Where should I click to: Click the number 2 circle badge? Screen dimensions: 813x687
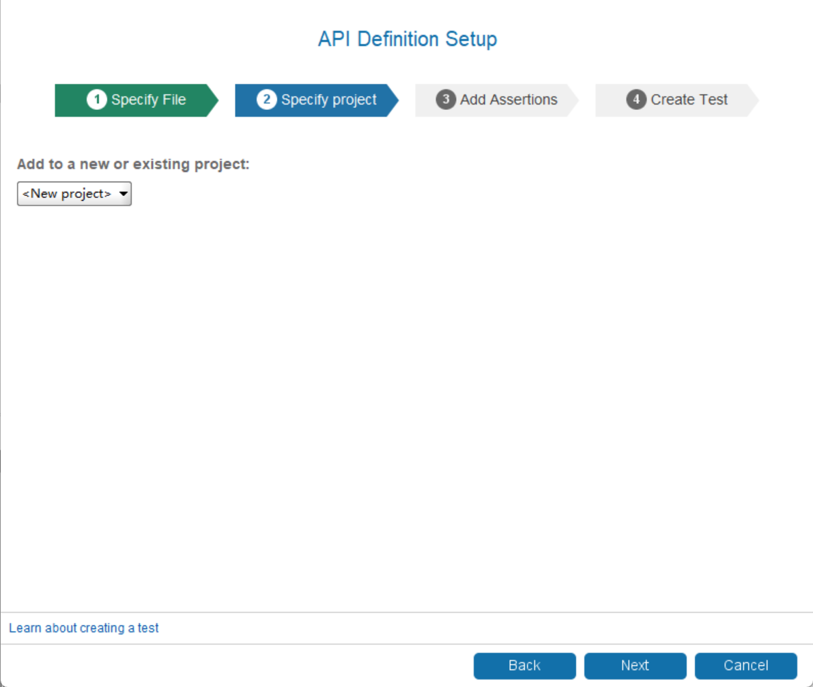[x=267, y=100]
